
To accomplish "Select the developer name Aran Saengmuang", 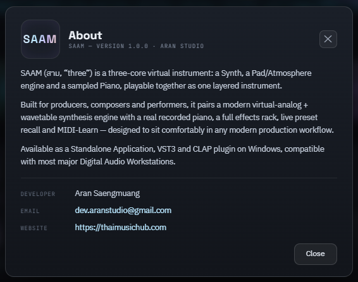I will pyautogui.click(x=108, y=193).
